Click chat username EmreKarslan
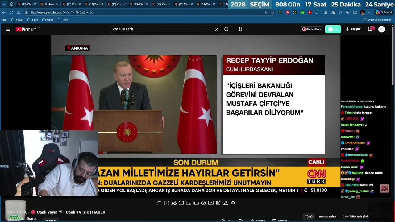This screenshot has width=395, height=222. click(x=355, y=143)
